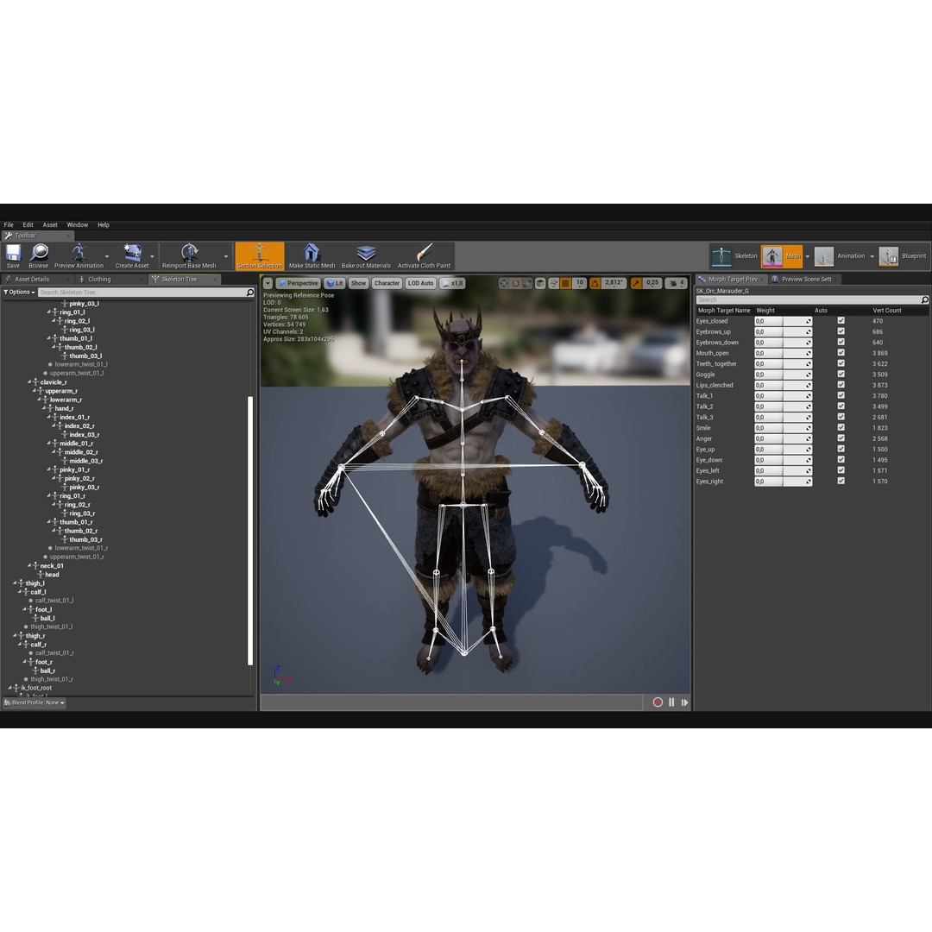Switch to Skeleton editor mode icon
The height and width of the screenshot is (932, 932).
point(721,256)
